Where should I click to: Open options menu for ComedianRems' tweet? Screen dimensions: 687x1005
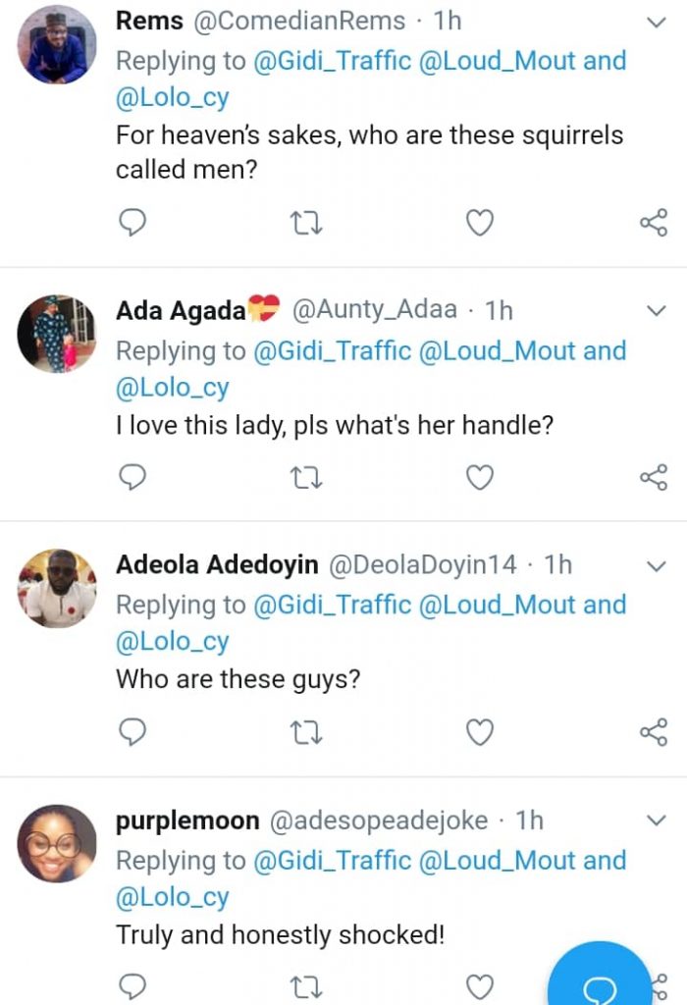point(656,22)
